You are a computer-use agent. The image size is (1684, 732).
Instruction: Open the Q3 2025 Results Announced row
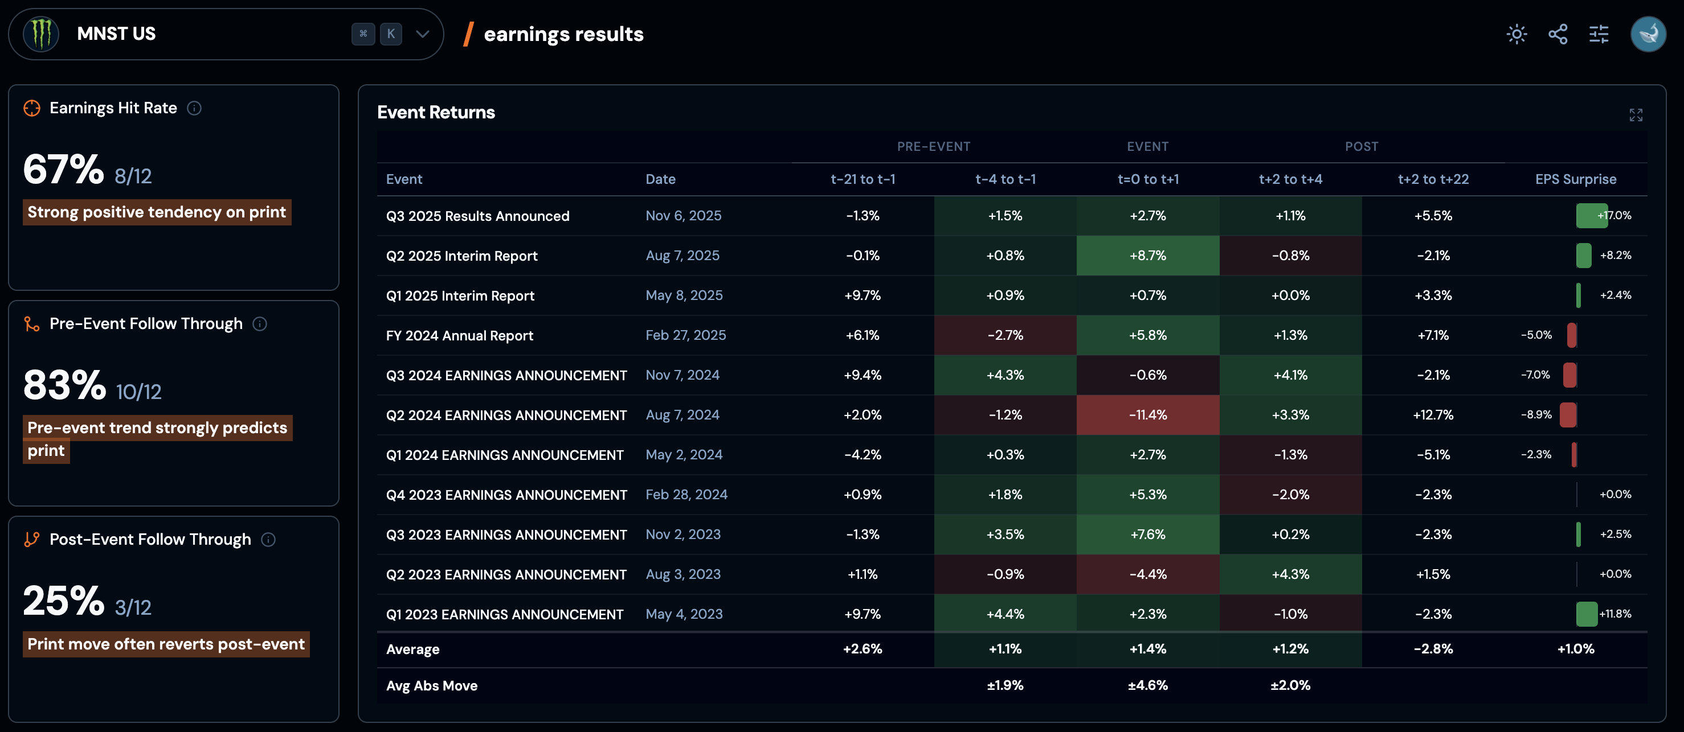[477, 216]
